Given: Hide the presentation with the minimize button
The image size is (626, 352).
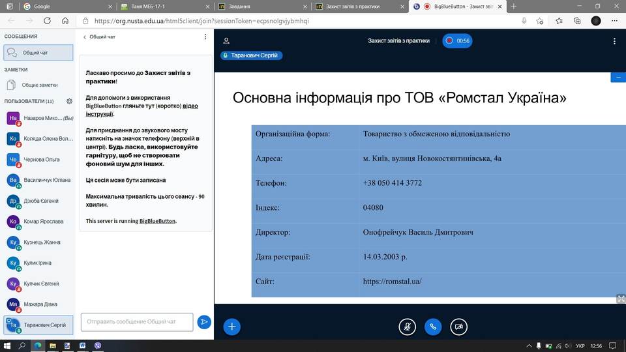Looking at the screenshot, I should (618, 78).
